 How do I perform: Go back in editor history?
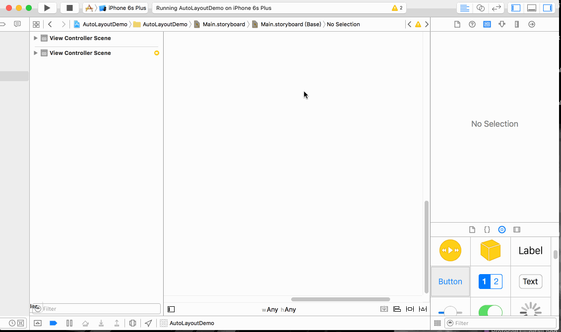pyautogui.click(x=50, y=24)
